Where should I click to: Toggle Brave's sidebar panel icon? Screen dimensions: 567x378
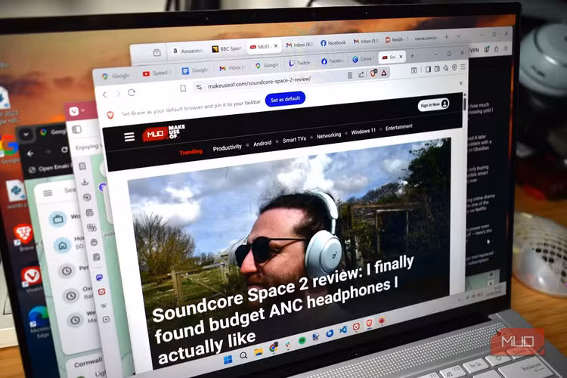point(428,69)
